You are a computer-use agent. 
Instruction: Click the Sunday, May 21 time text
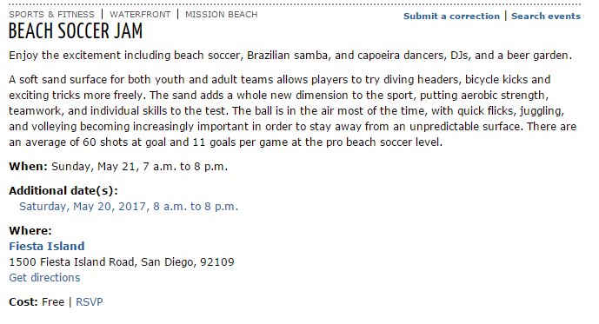(139, 167)
